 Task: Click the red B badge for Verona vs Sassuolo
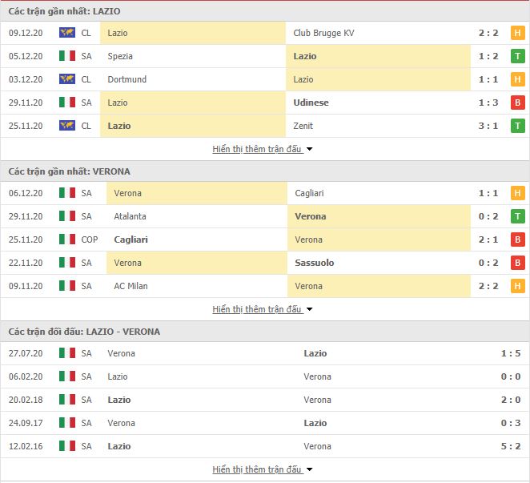click(x=517, y=263)
